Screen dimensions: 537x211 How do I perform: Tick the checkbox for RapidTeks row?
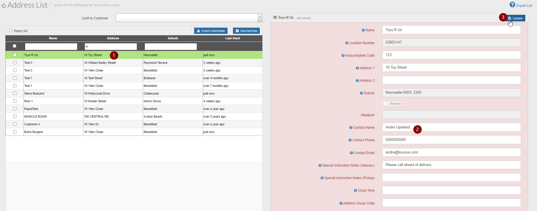tap(15, 109)
